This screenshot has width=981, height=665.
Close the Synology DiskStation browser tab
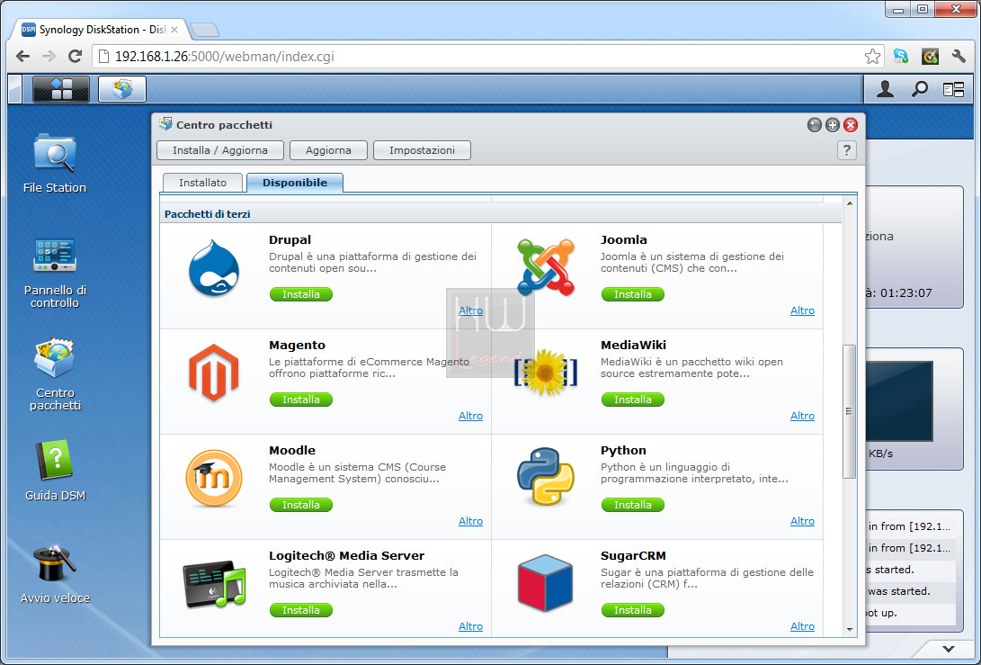click(174, 30)
